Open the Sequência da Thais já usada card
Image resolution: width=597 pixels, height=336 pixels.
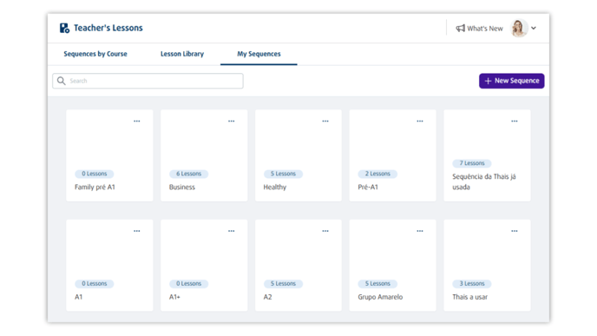tap(487, 155)
